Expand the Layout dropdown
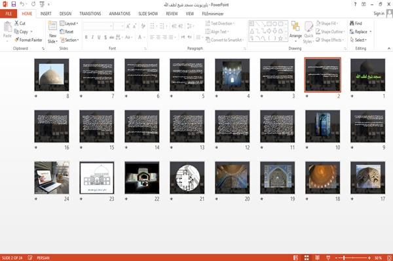Screen dimensions: 393x261 coord(69,24)
